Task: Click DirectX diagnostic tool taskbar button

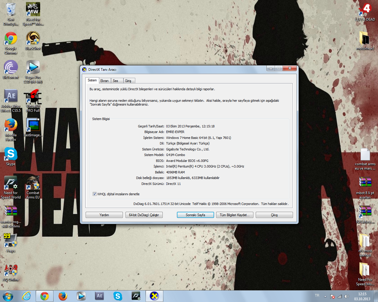Action: pyautogui.click(x=154, y=296)
